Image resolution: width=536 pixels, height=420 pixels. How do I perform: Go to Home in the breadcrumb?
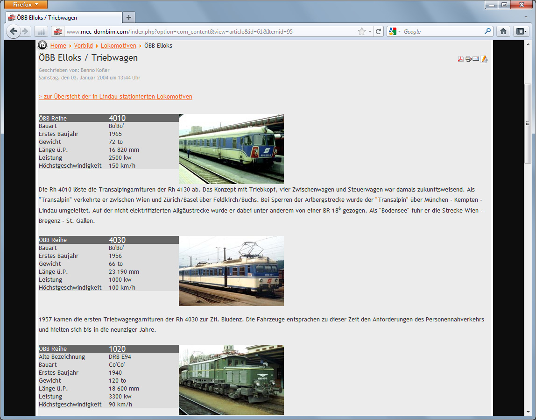(58, 45)
